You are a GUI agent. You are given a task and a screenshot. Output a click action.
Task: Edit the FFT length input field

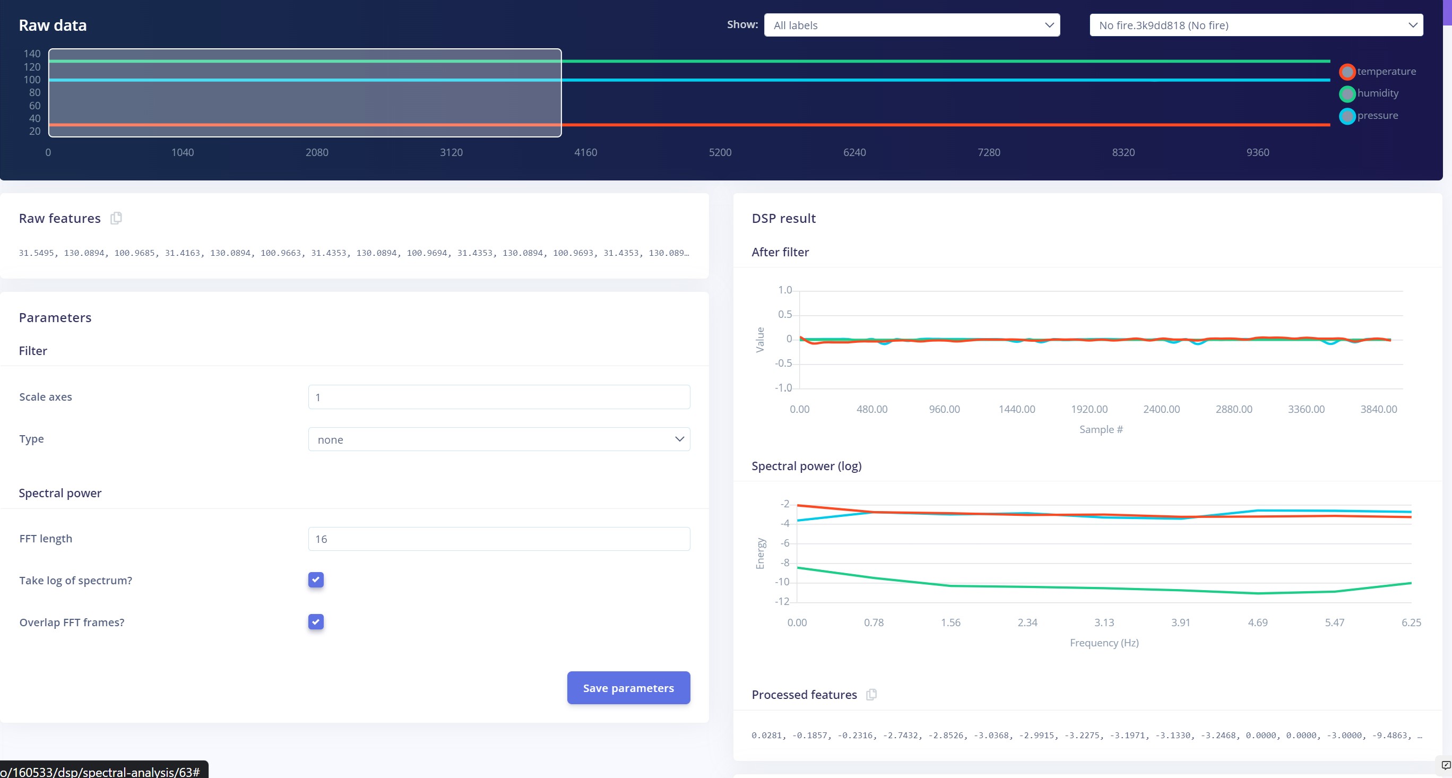[498, 538]
